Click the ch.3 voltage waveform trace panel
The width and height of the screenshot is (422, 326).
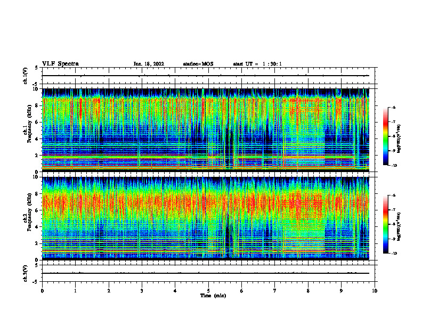pyautogui.click(x=208, y=273)
